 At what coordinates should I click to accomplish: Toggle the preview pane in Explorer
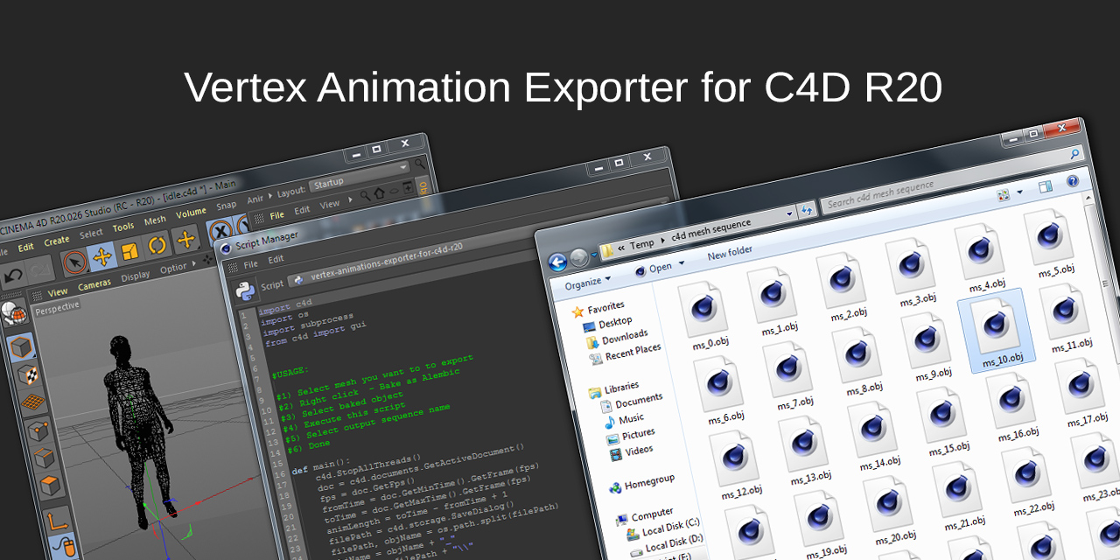1046,186
